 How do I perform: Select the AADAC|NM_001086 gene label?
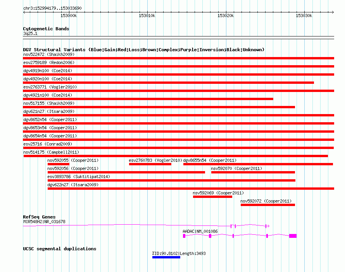click(x=200, y=232)
